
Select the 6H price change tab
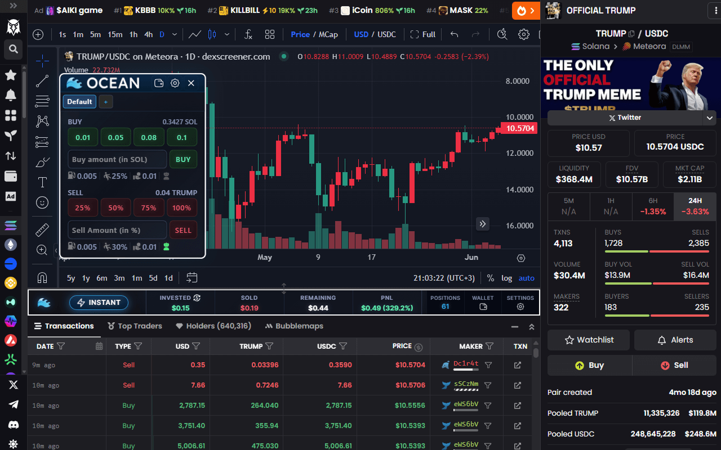pos(653,206)
